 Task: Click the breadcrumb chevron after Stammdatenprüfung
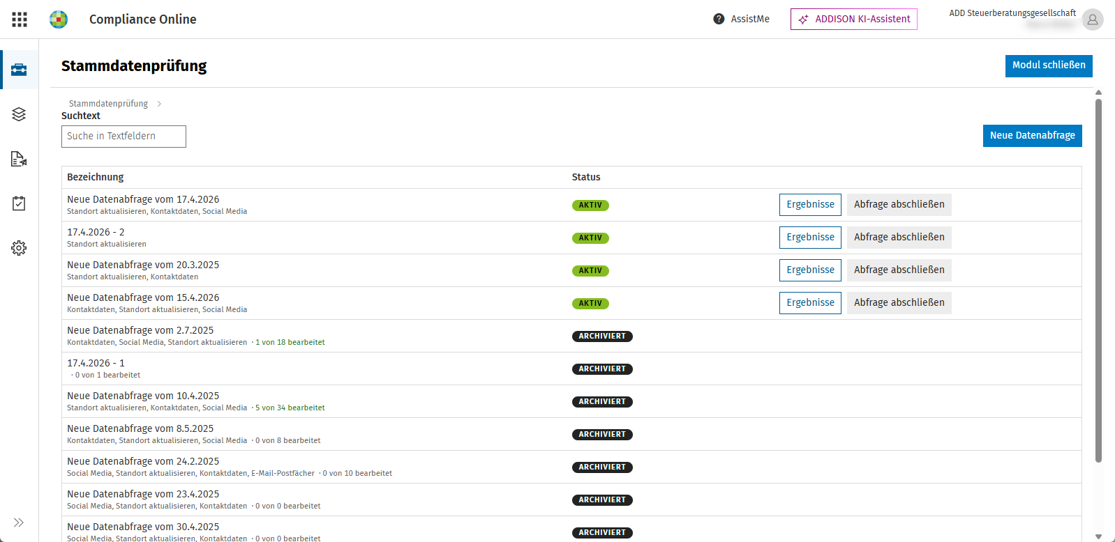pyautogui.click(x=159, y=104)
